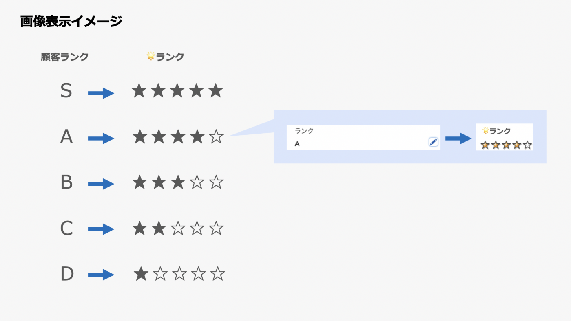Click the 画像表示イメージ title

[71, 21]
